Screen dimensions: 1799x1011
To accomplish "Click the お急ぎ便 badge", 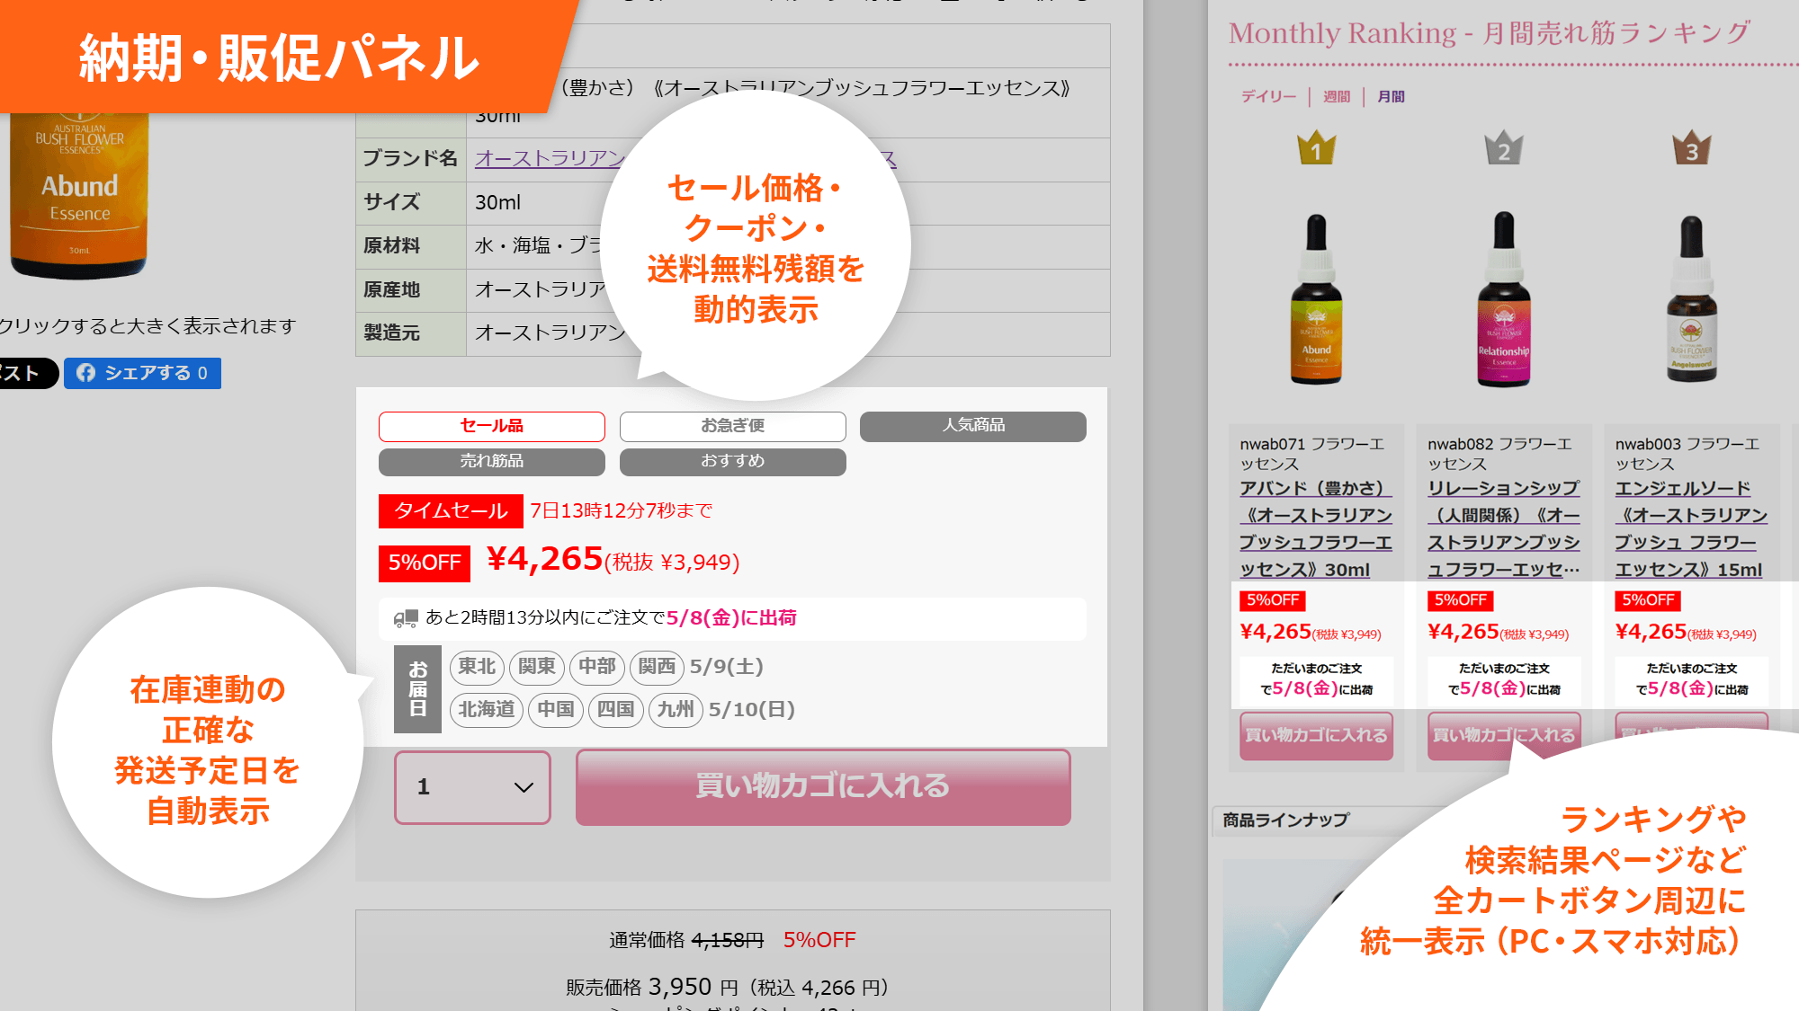I will (733, 426).
